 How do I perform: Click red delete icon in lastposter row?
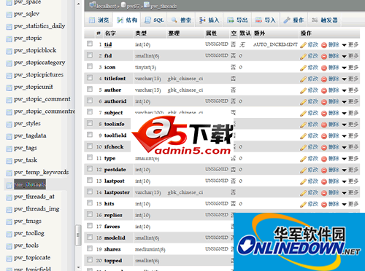point(324,193)
